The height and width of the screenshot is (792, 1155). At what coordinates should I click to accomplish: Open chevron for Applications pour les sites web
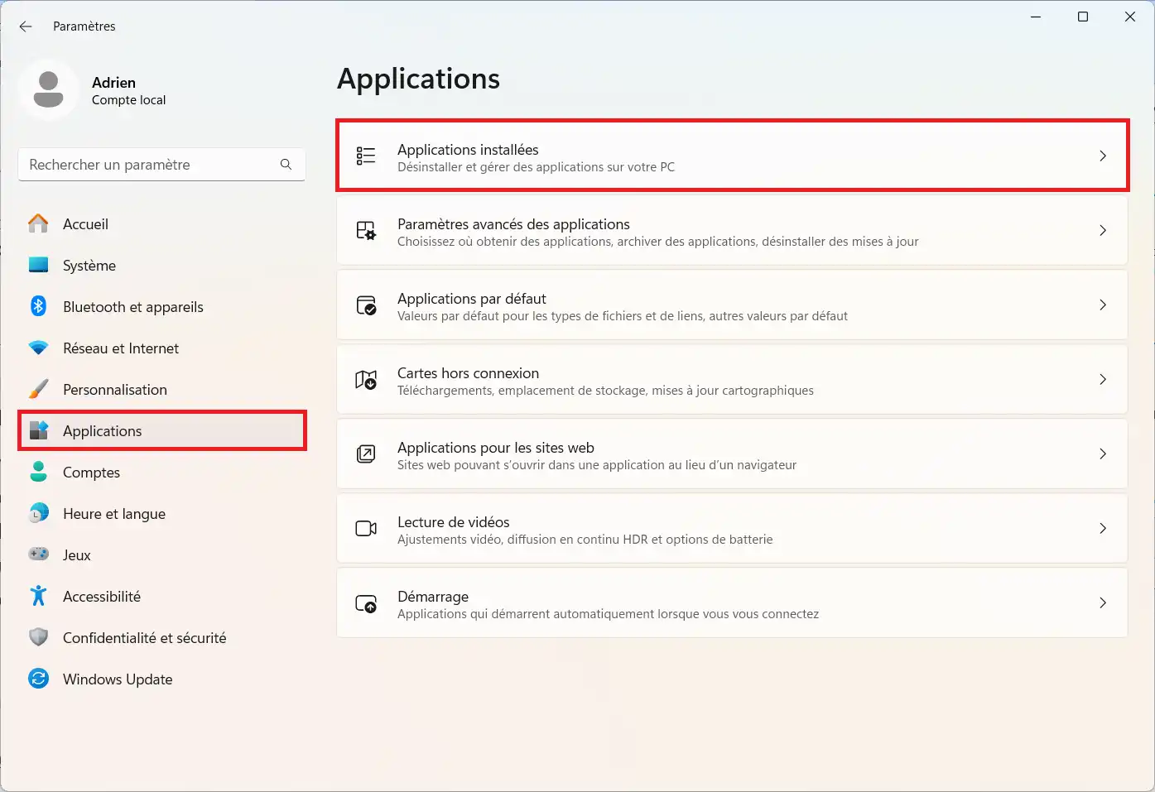coord(1103,454)
